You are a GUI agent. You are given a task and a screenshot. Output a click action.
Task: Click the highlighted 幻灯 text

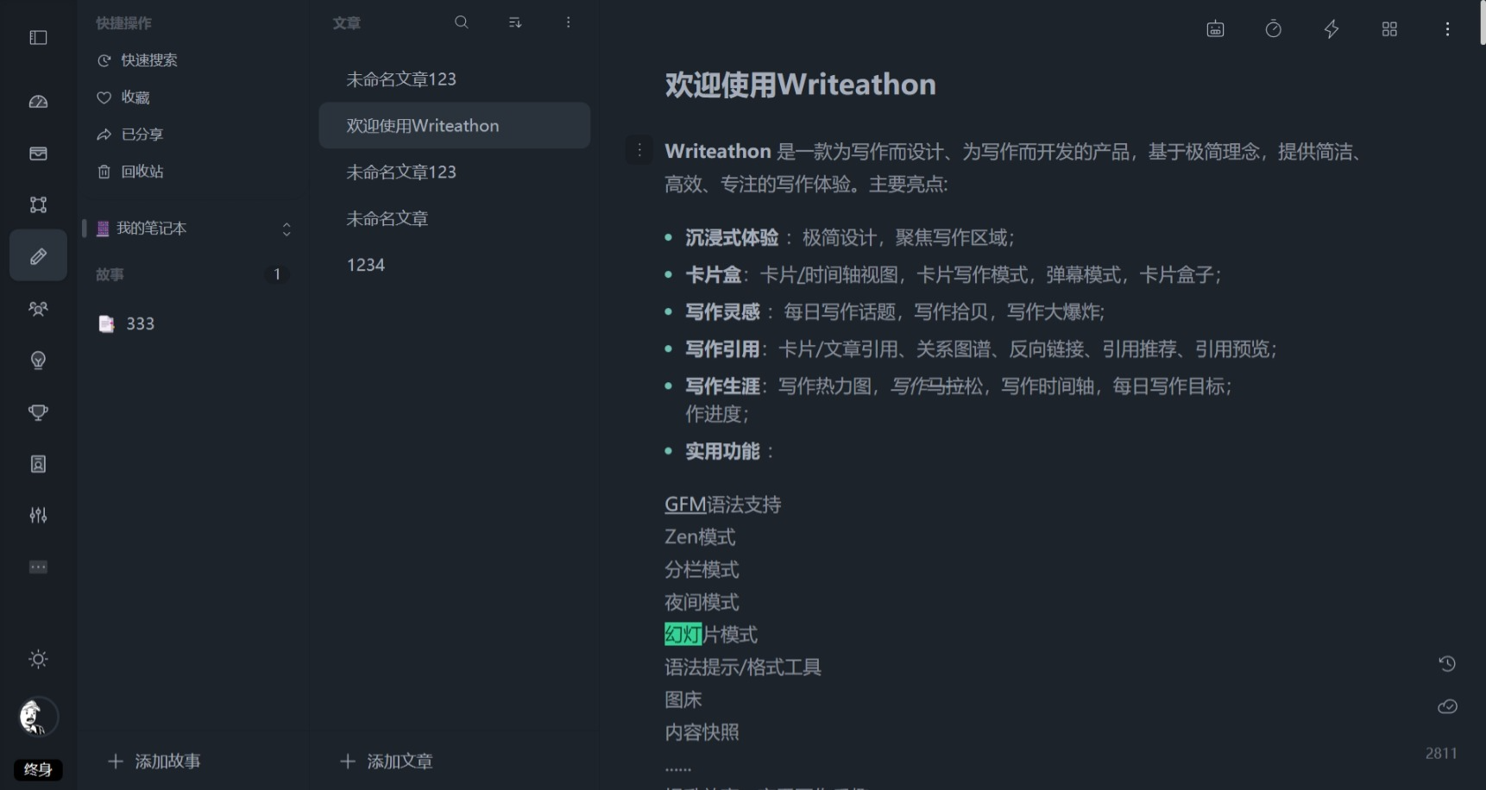pos(683,635)
